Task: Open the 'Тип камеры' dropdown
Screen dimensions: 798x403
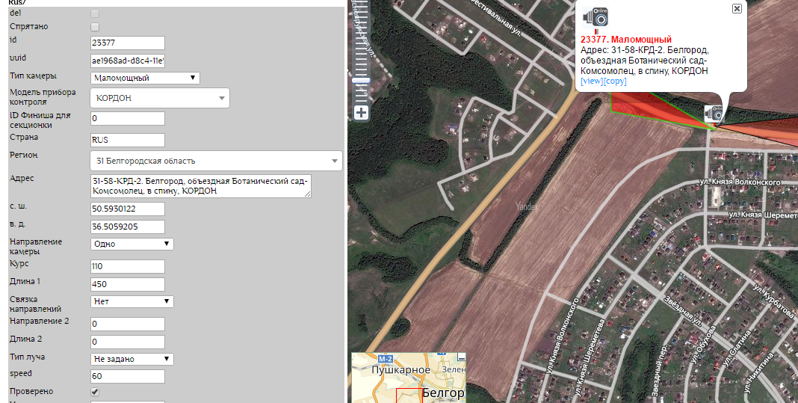Action: (x=145, y=78)
